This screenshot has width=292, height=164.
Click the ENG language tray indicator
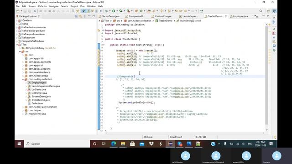coord(250,144)
